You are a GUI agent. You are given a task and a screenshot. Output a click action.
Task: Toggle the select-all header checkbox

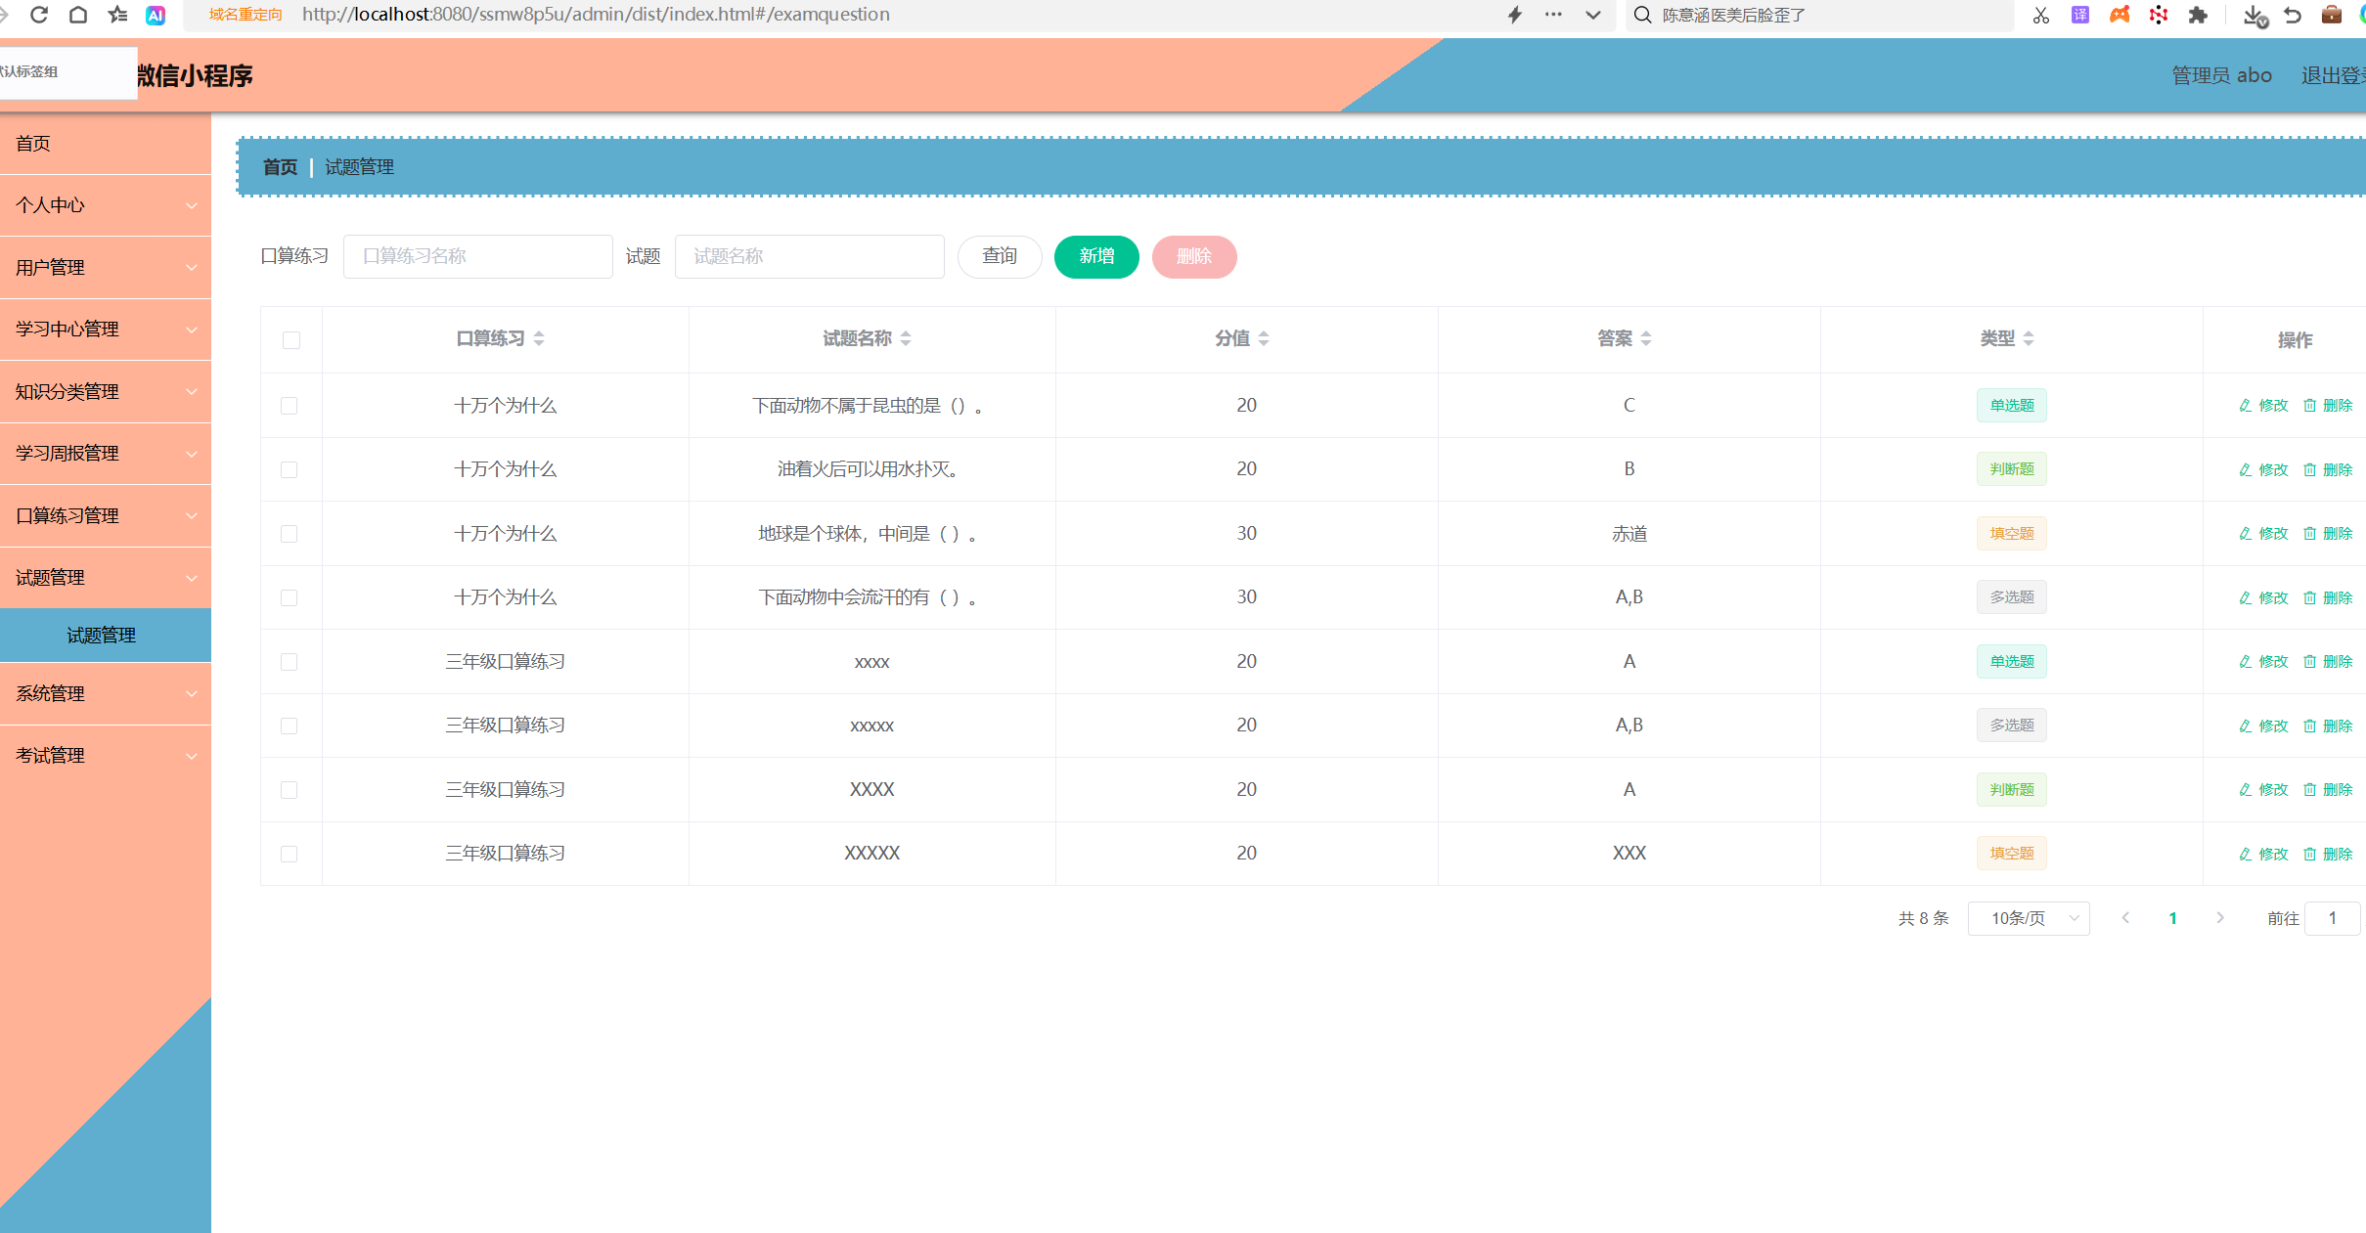[x=291, y=339]
